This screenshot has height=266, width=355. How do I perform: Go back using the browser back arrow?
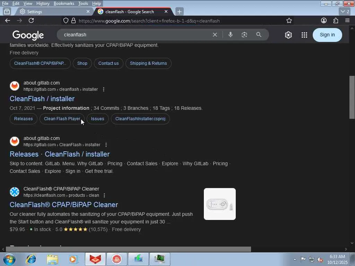click(8, 20)
